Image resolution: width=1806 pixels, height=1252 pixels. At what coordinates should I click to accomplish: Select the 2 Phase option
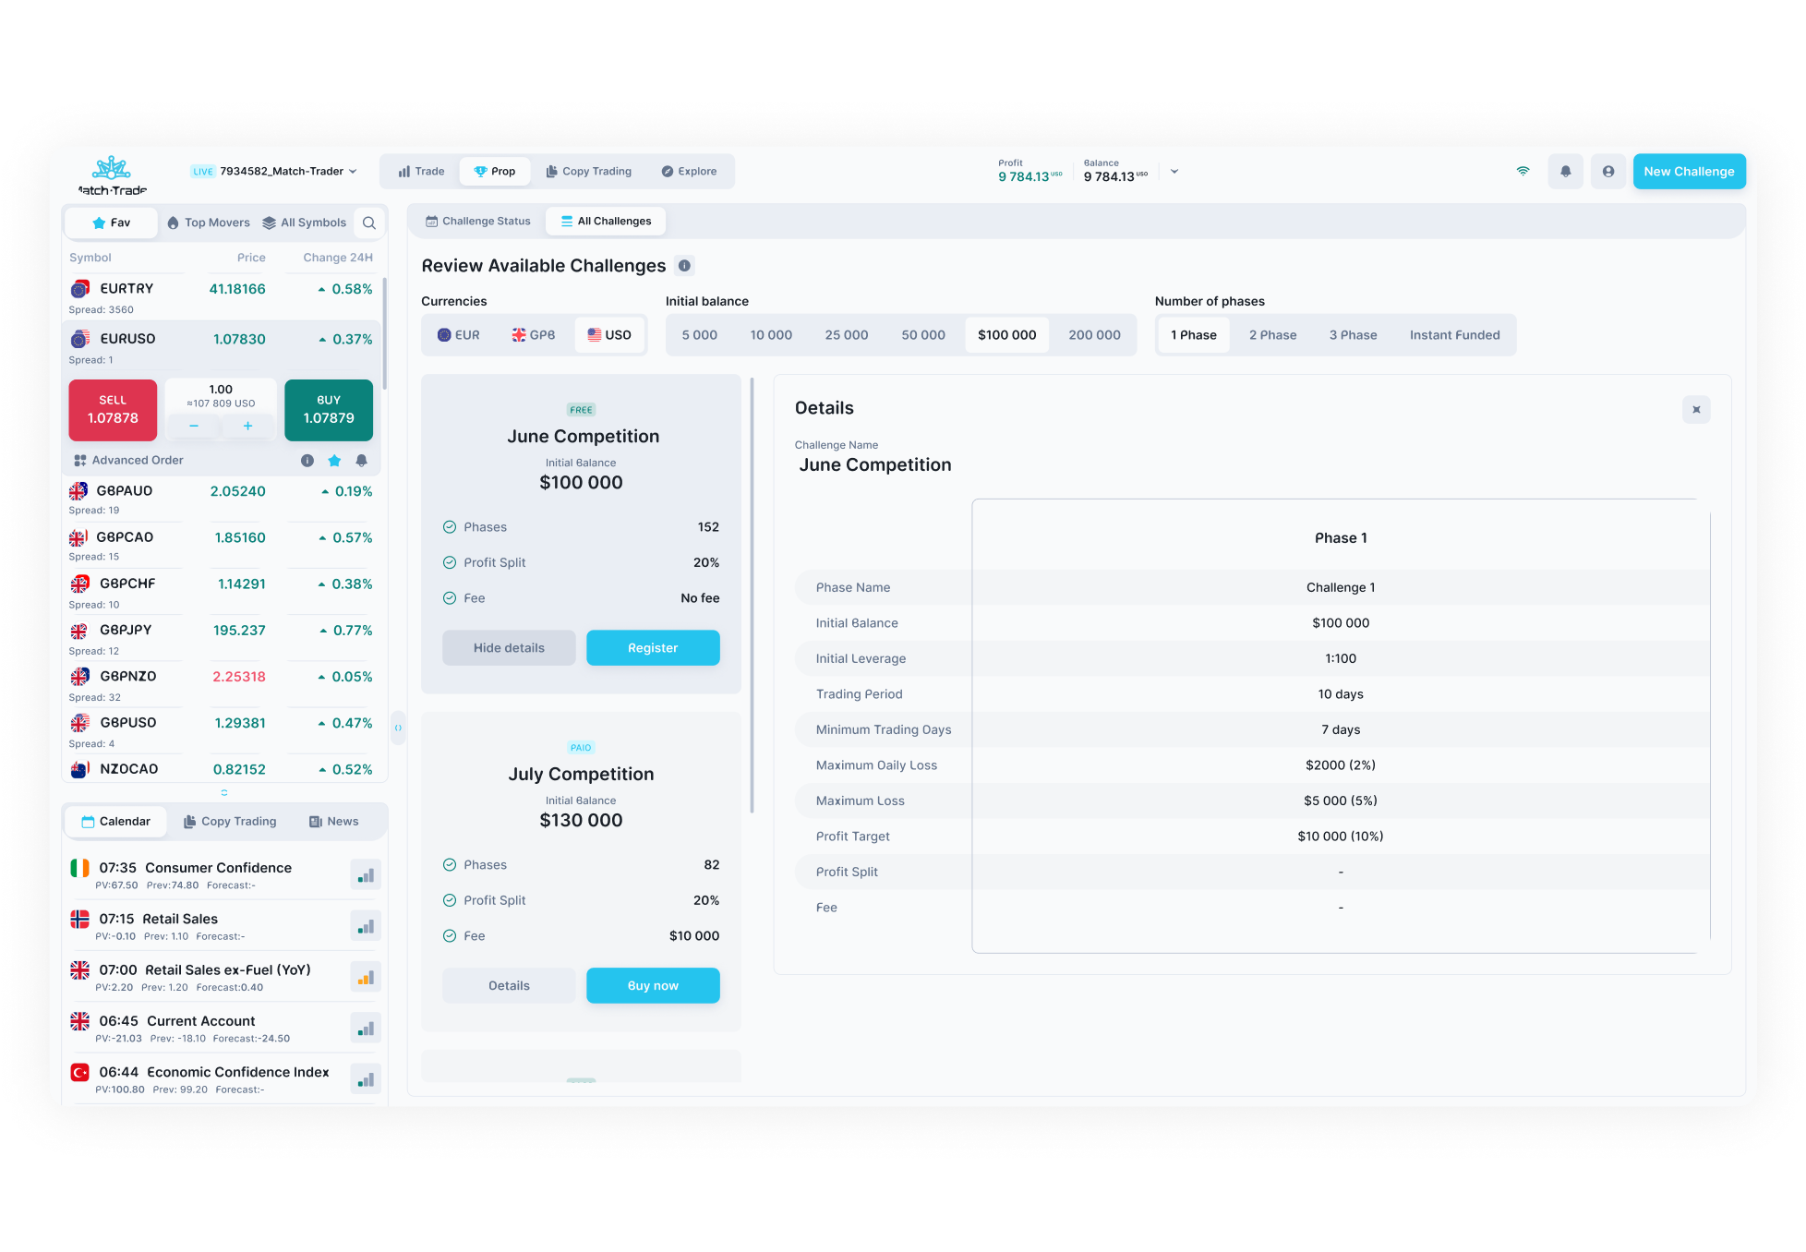(x=1272, y=335)
